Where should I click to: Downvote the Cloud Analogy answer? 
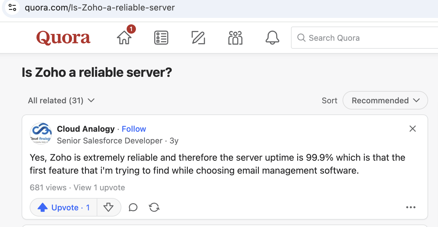[108, 208]
